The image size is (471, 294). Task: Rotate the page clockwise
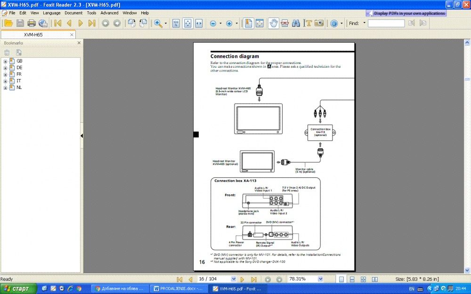(131, 23)
